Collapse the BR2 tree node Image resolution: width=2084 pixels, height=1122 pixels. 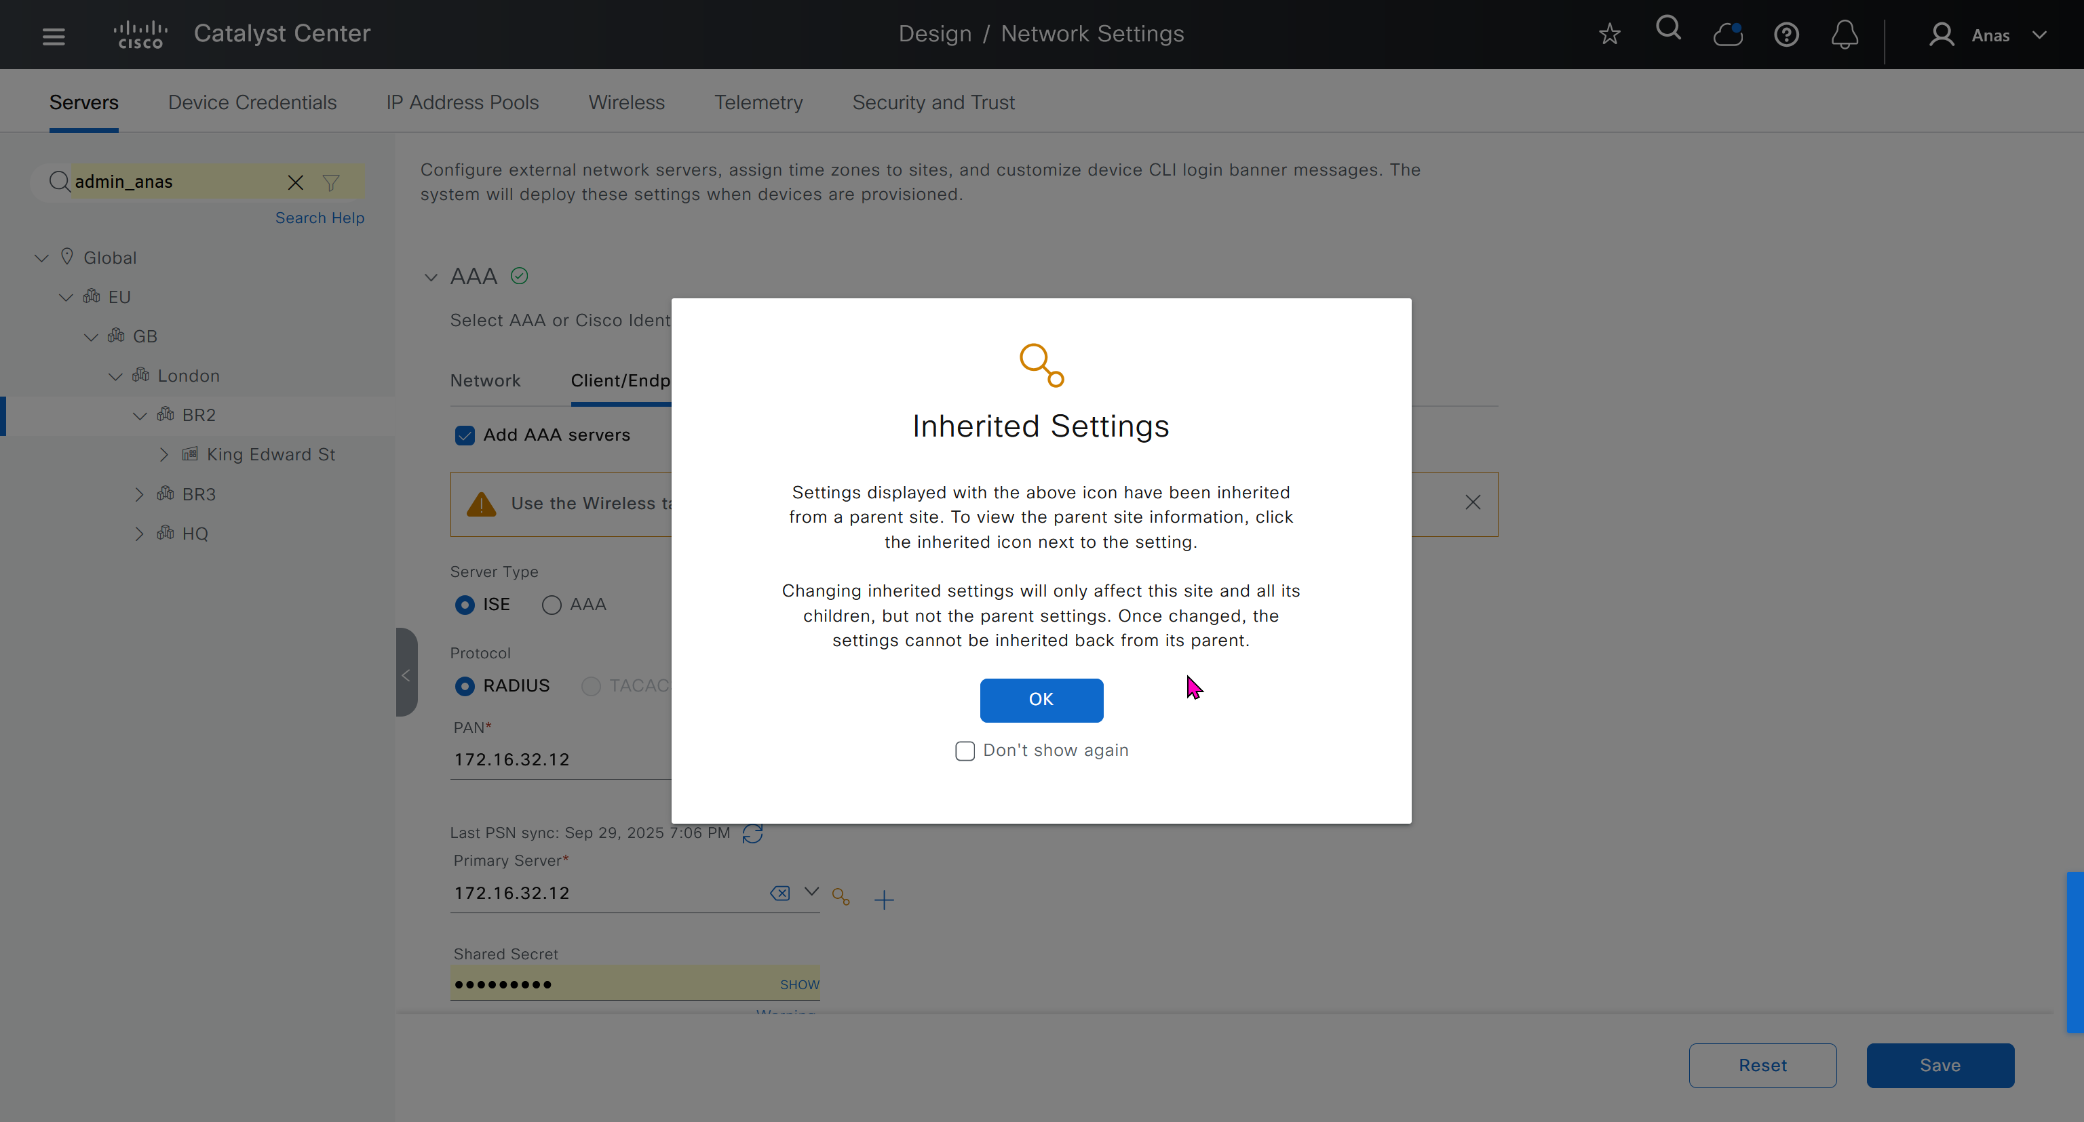pos(140,416)
